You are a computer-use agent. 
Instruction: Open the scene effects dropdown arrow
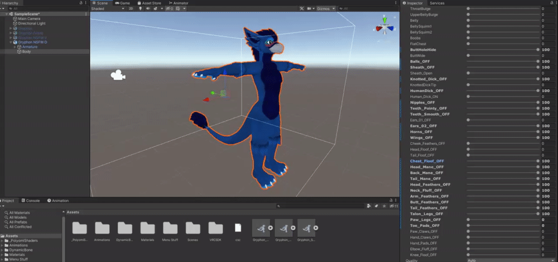(162, 8)
